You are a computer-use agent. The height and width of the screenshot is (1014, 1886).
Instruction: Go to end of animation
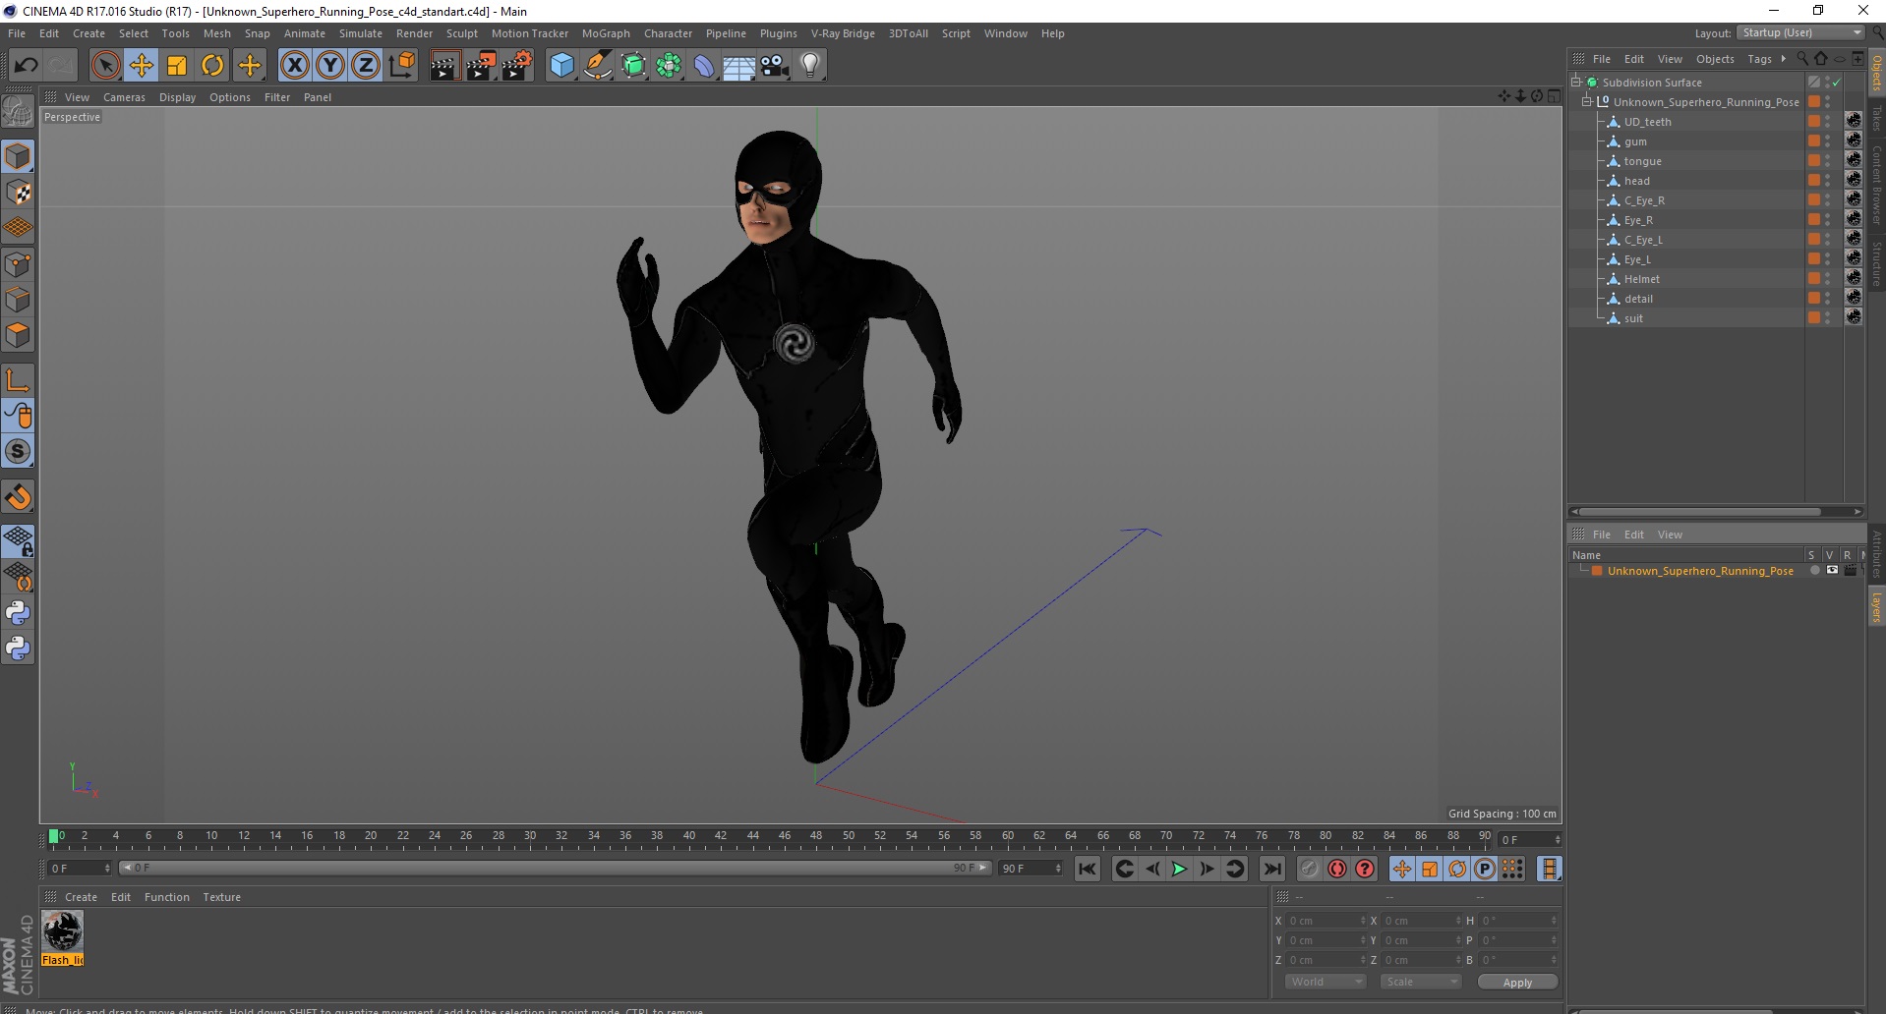(1272, 869)
